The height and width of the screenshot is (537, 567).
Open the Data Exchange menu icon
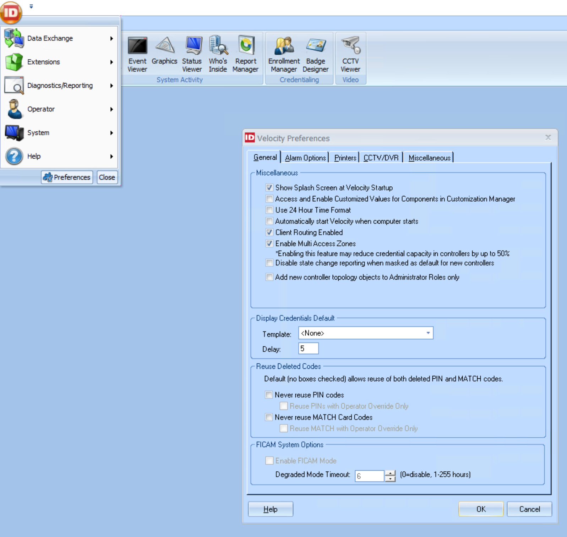[14, 38]
